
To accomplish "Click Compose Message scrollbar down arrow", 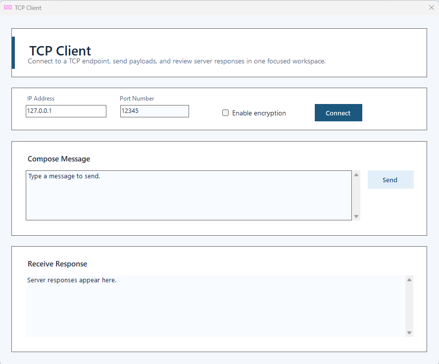I will point(356,216).
